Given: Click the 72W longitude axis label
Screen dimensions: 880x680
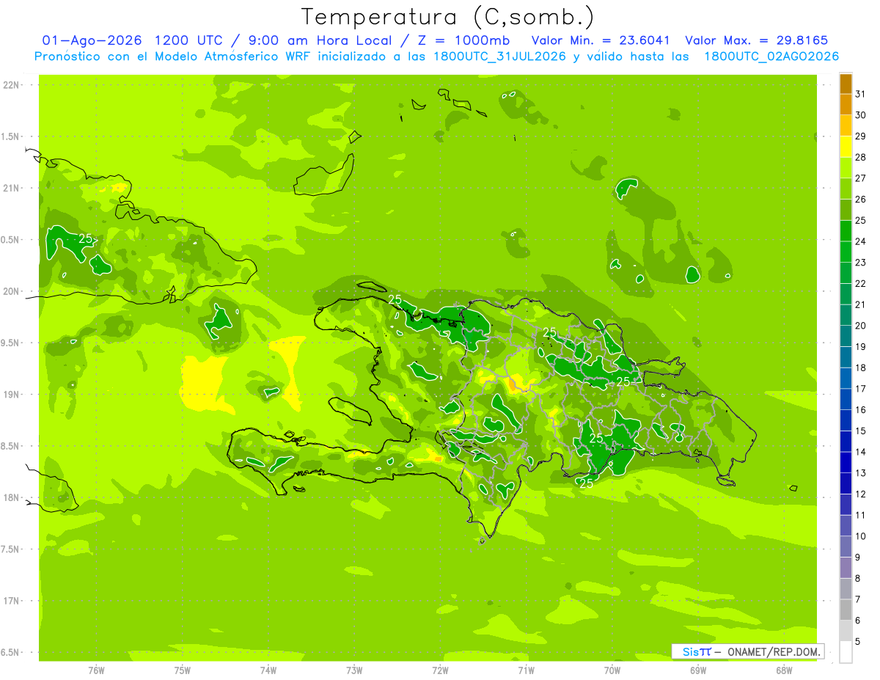Looking at the screenshot, I should tap(440, 670).
